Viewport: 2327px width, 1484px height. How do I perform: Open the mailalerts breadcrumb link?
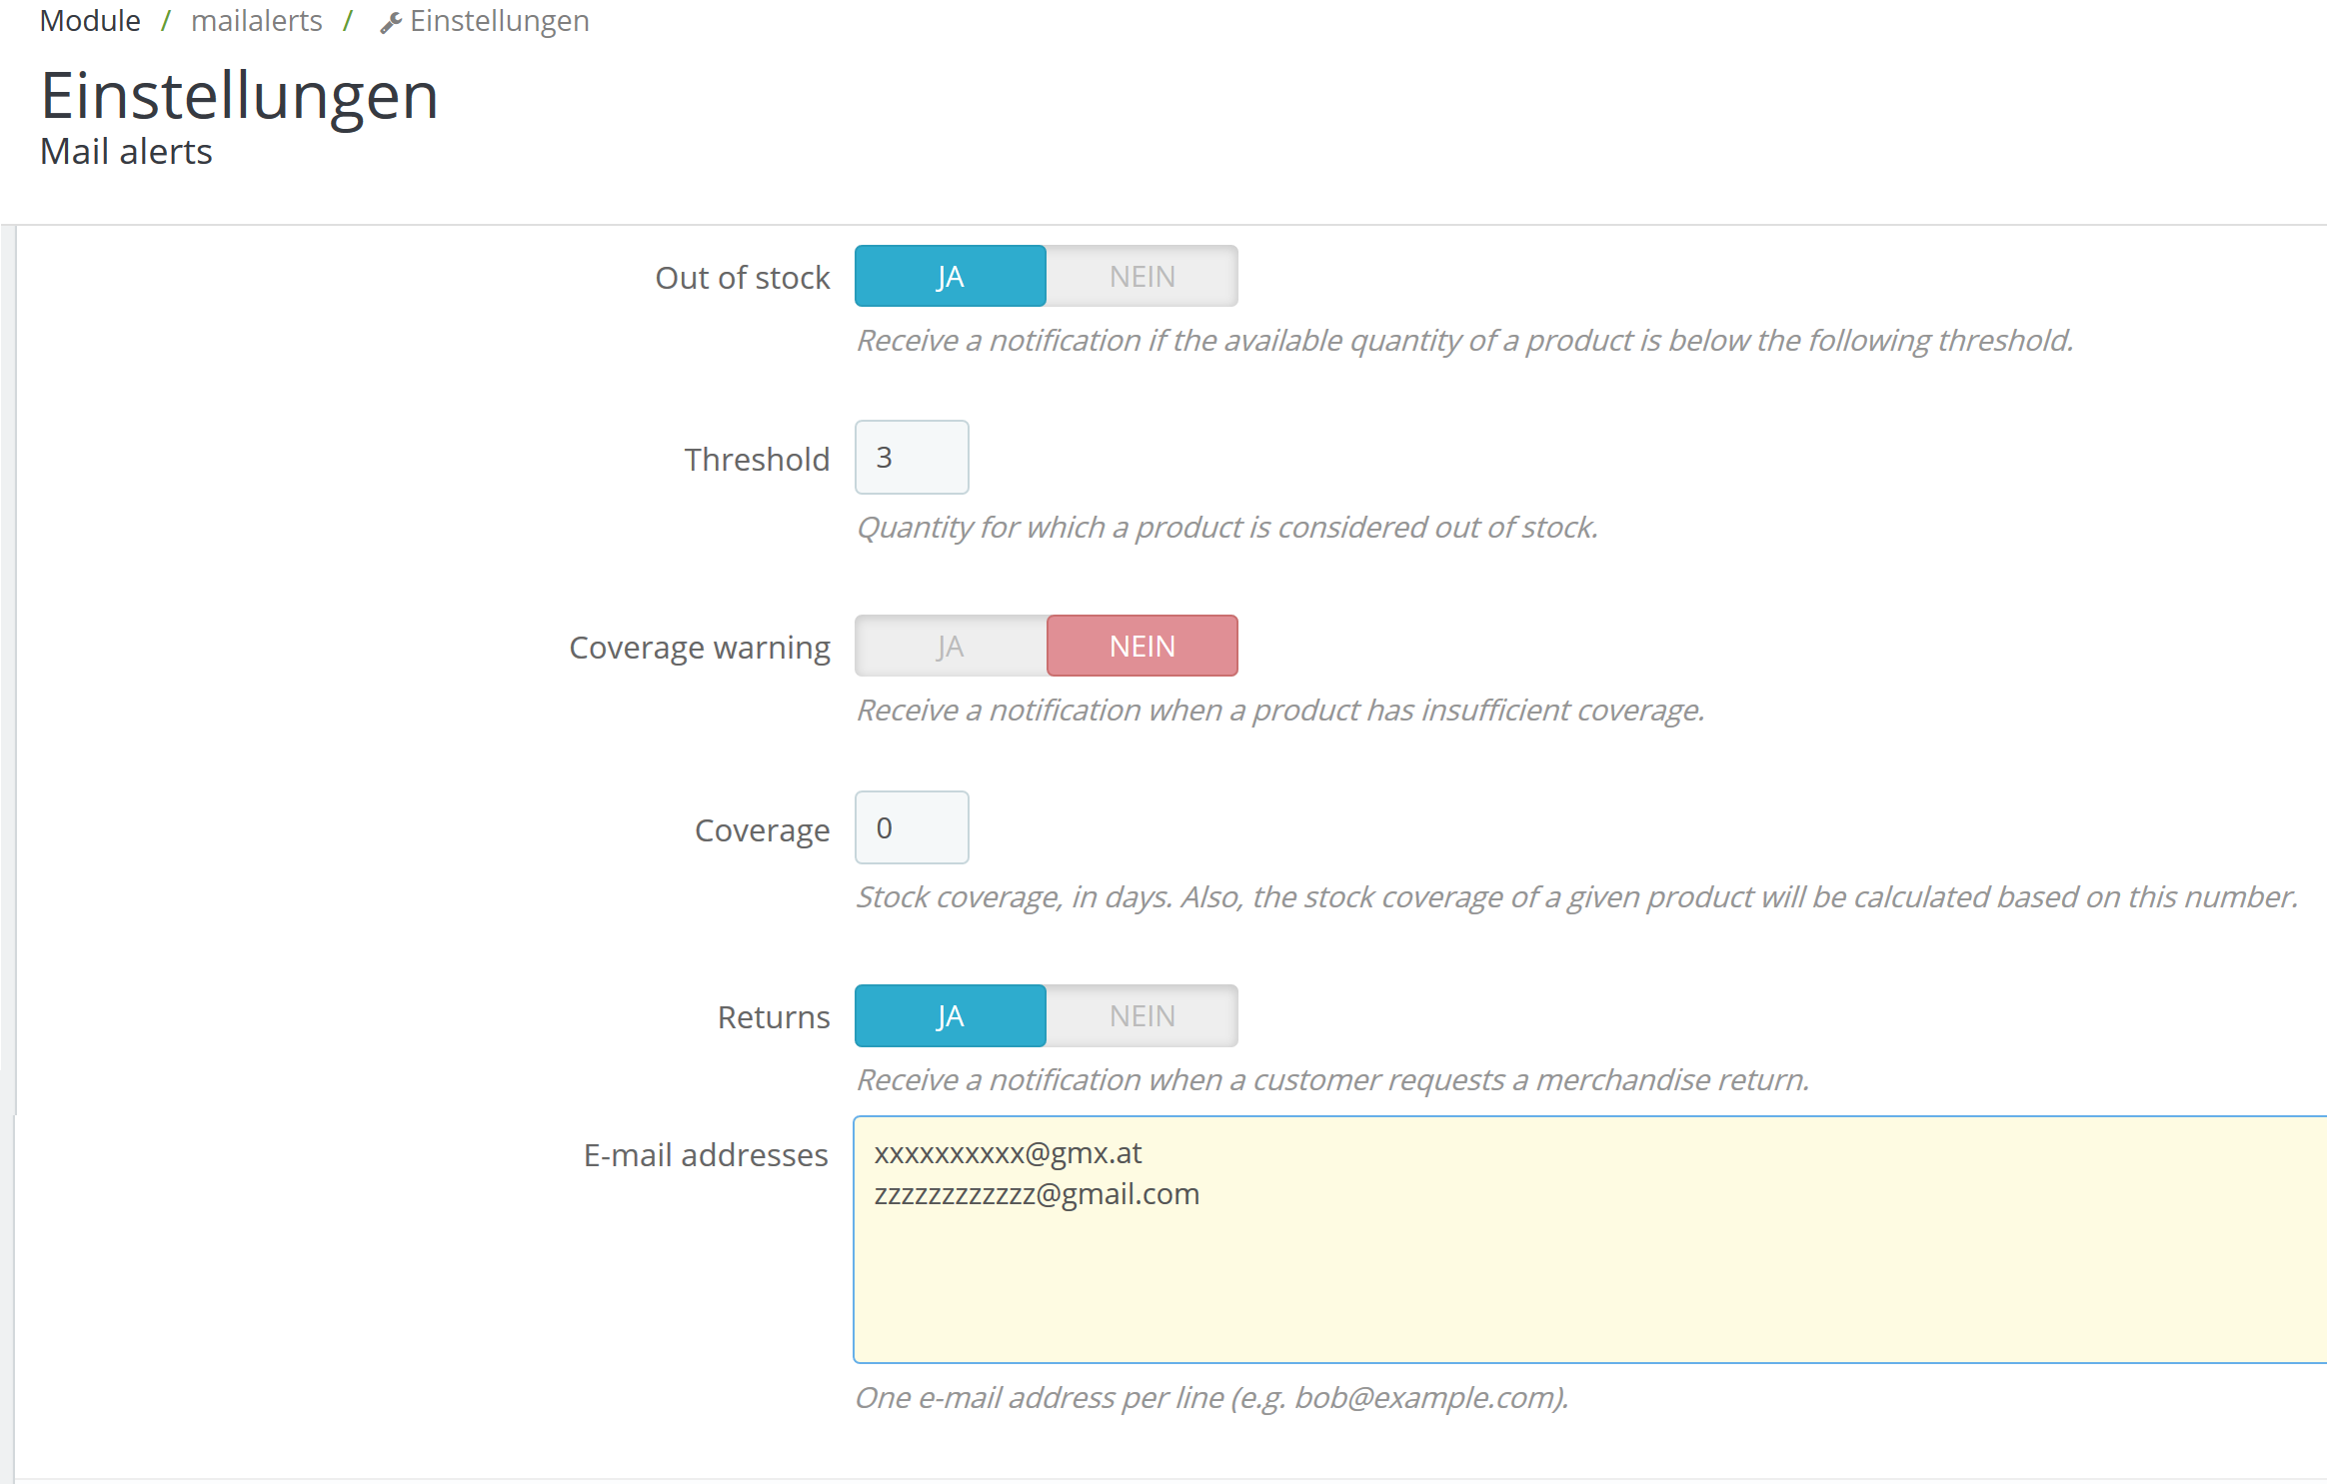click(x=256, y=21)
